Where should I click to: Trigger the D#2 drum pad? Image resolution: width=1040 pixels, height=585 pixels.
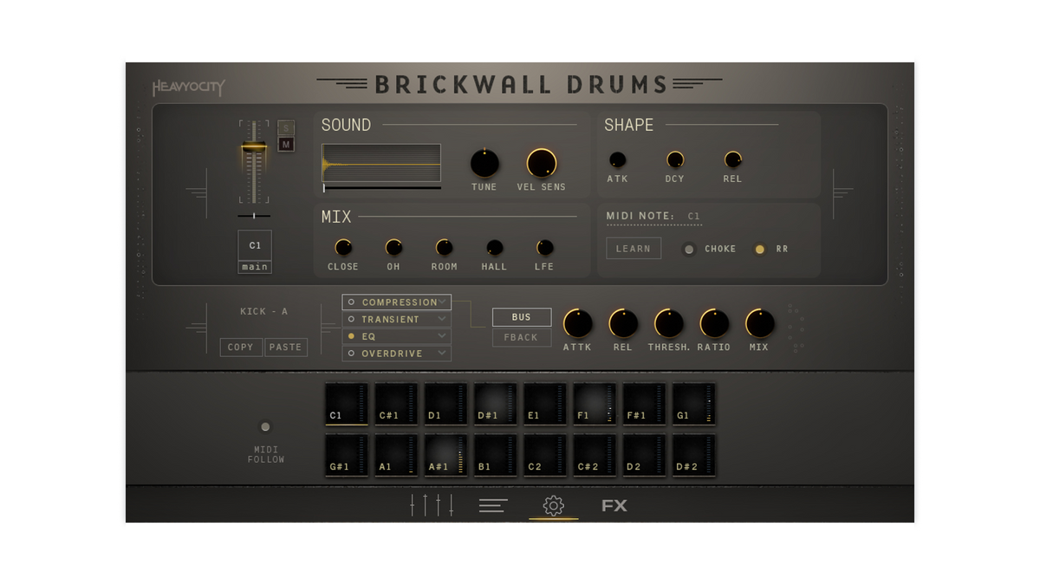[x=694, y=455]
